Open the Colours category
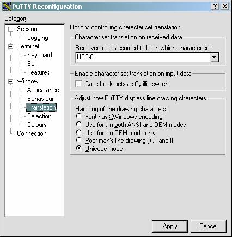This screenshot has height=237, width=232. click(x=37, y=125)
